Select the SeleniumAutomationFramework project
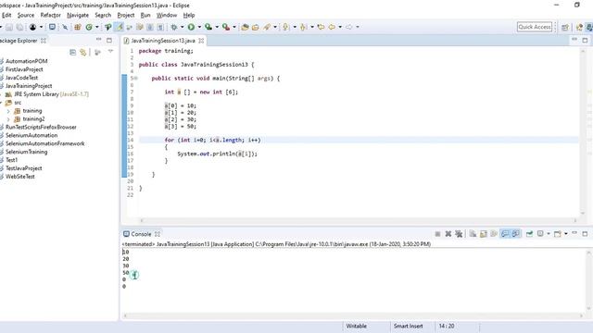 pyautogui.click(x=45, y=143)
